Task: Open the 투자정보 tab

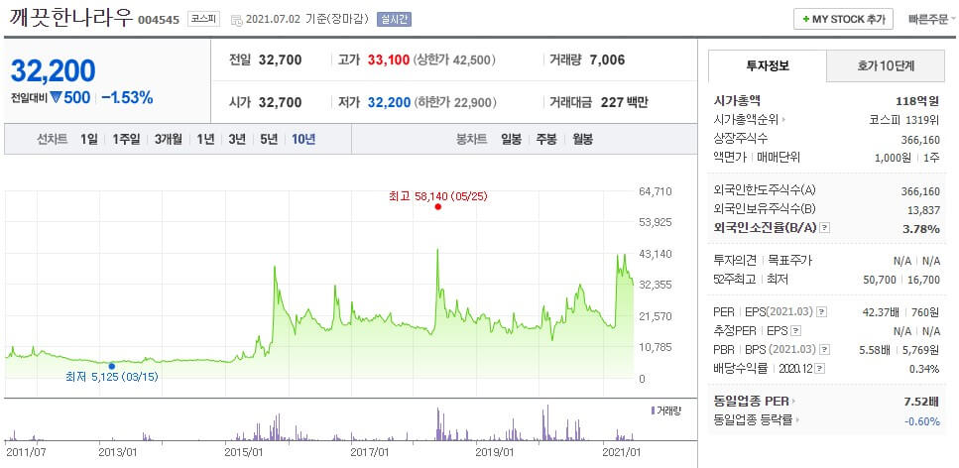Action: 767,66
